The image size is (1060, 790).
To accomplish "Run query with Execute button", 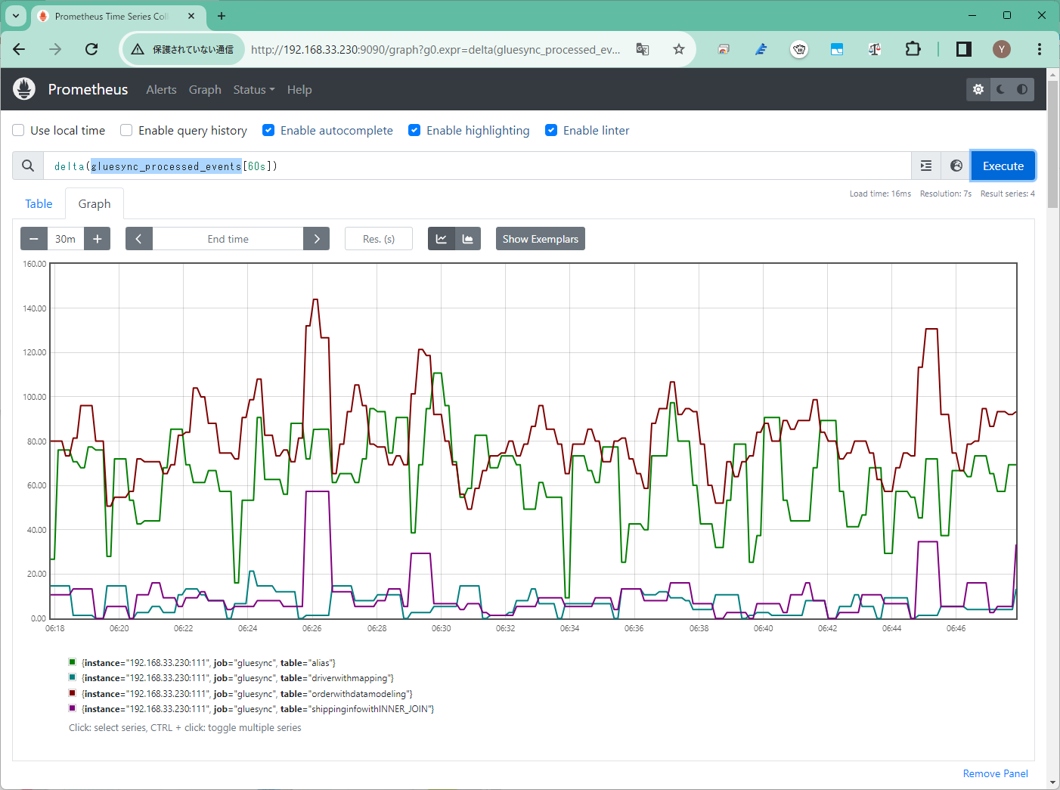I will [1003, 166].
